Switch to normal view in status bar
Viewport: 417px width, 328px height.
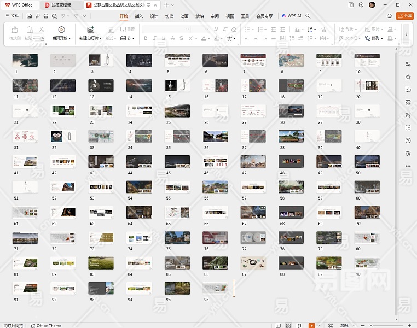(277, 325)
